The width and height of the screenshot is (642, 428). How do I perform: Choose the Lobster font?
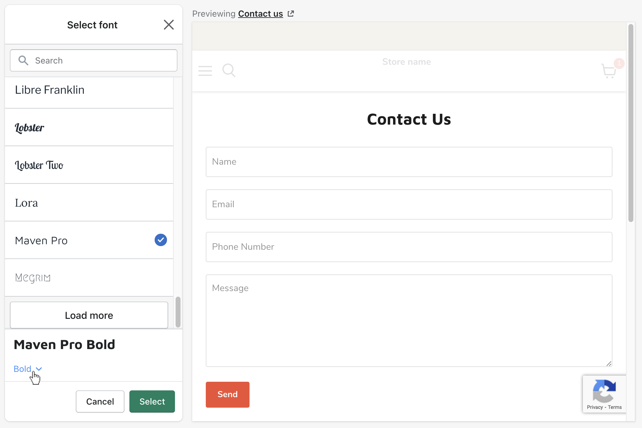[x=89, y=127]
